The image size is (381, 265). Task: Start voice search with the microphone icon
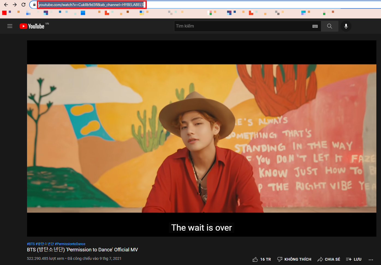tap(346, 26)
